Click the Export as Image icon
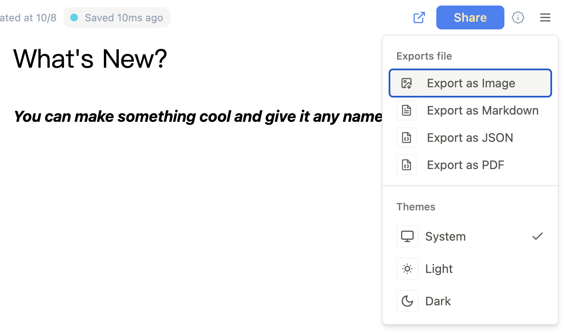This screenshot has width=564, height=333. point(407,83)
